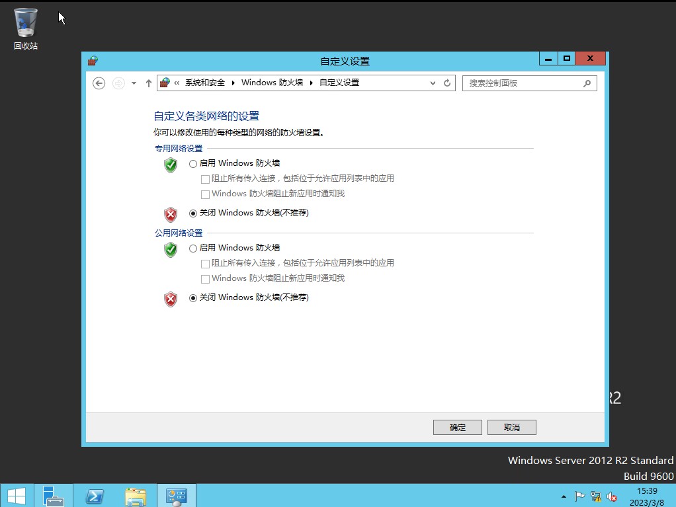
Task: Minimize the 自定义设置 window
Action: [548, 59]
